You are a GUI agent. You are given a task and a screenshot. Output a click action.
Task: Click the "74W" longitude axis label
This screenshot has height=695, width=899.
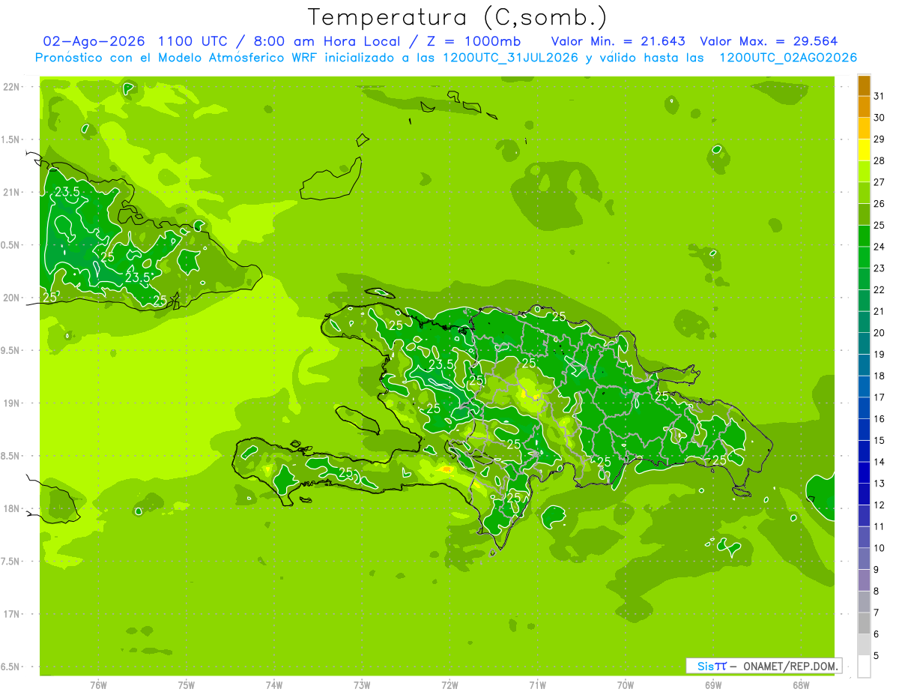[x=274, y=685]
